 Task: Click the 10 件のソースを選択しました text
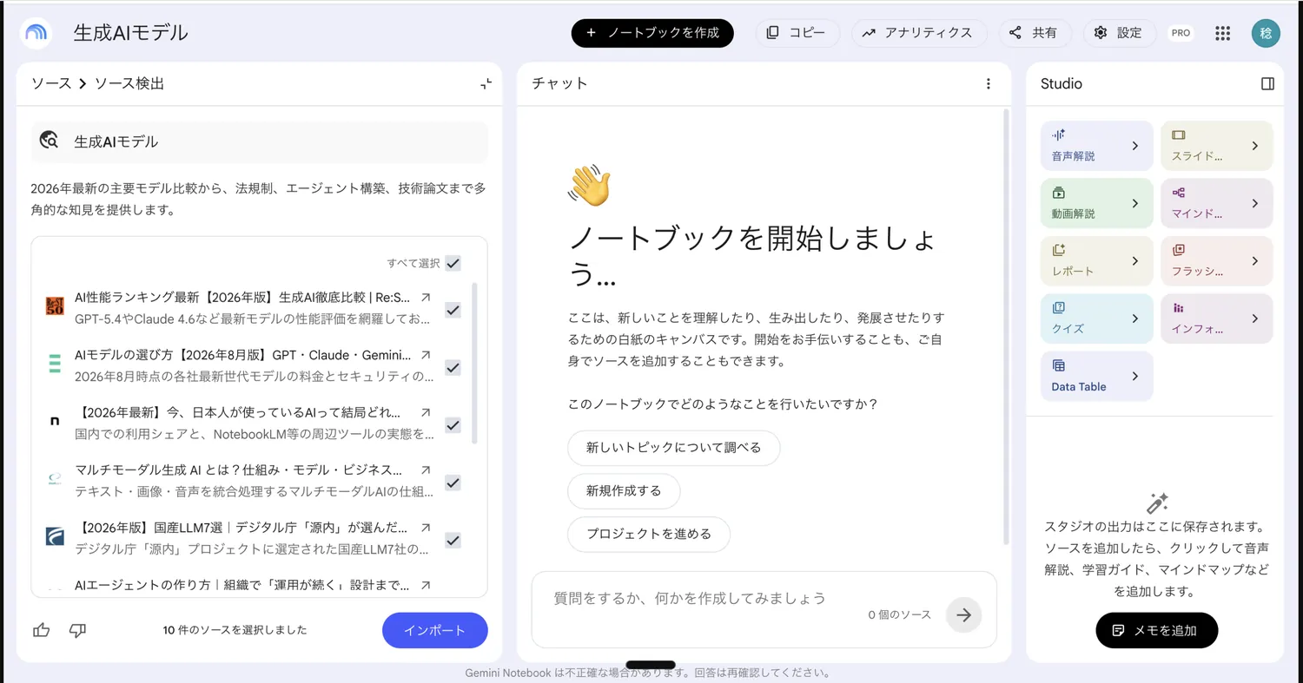point(235,630)
